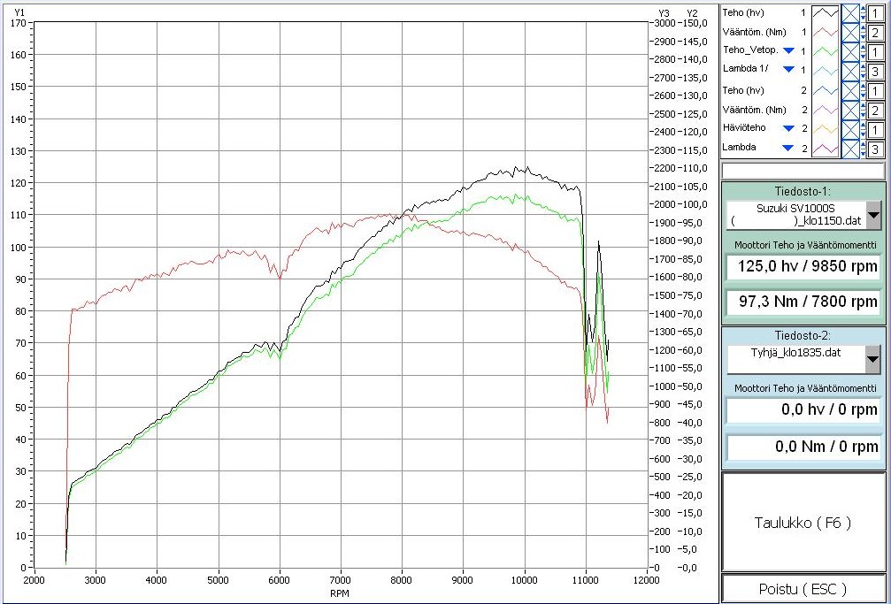This screenshot has width=891, height=604.
Task: Toggle visibility box of Teho (hv) 1 curve
Action: click(x=850, y=13)
